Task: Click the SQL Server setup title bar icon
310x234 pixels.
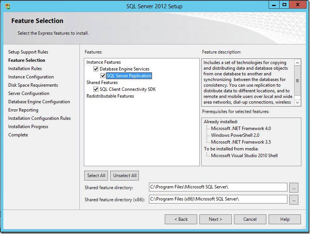Action: tap(7, 6)
